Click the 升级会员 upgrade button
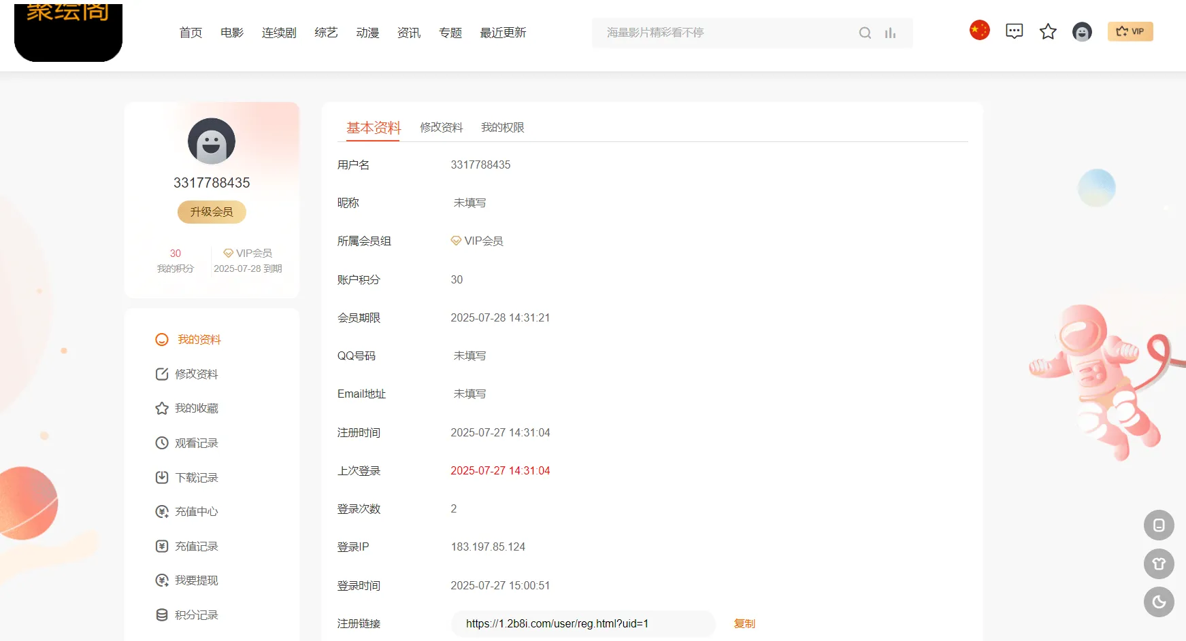Image resolution: width=1186 pixels, height=641 pixels. [x=212, y=211]
